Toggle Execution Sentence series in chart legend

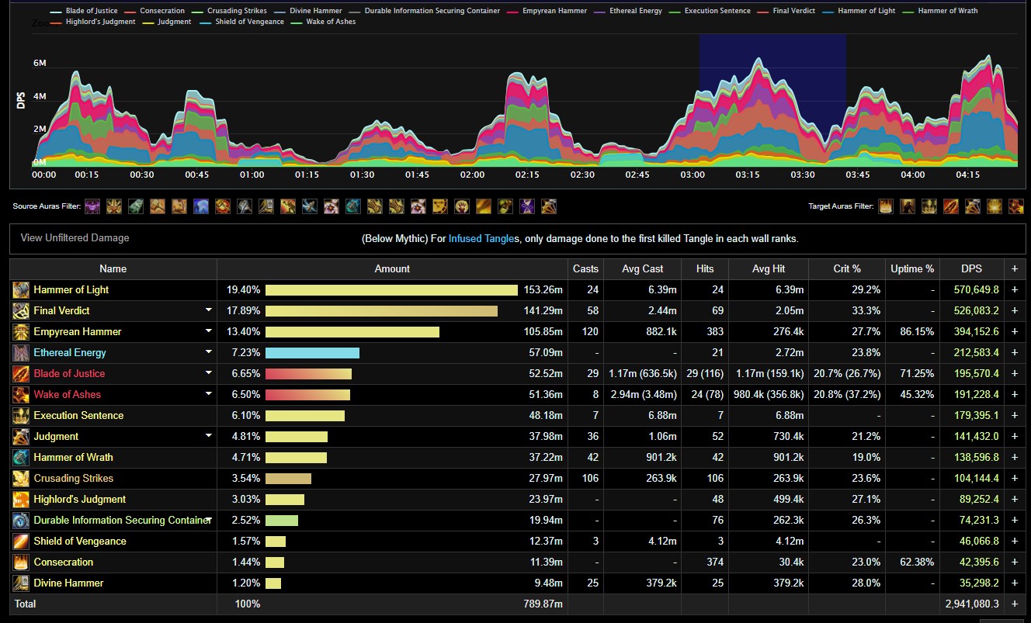click(710, 11)
